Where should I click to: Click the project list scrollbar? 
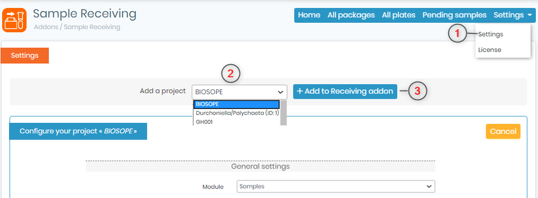tap(284, 113)
